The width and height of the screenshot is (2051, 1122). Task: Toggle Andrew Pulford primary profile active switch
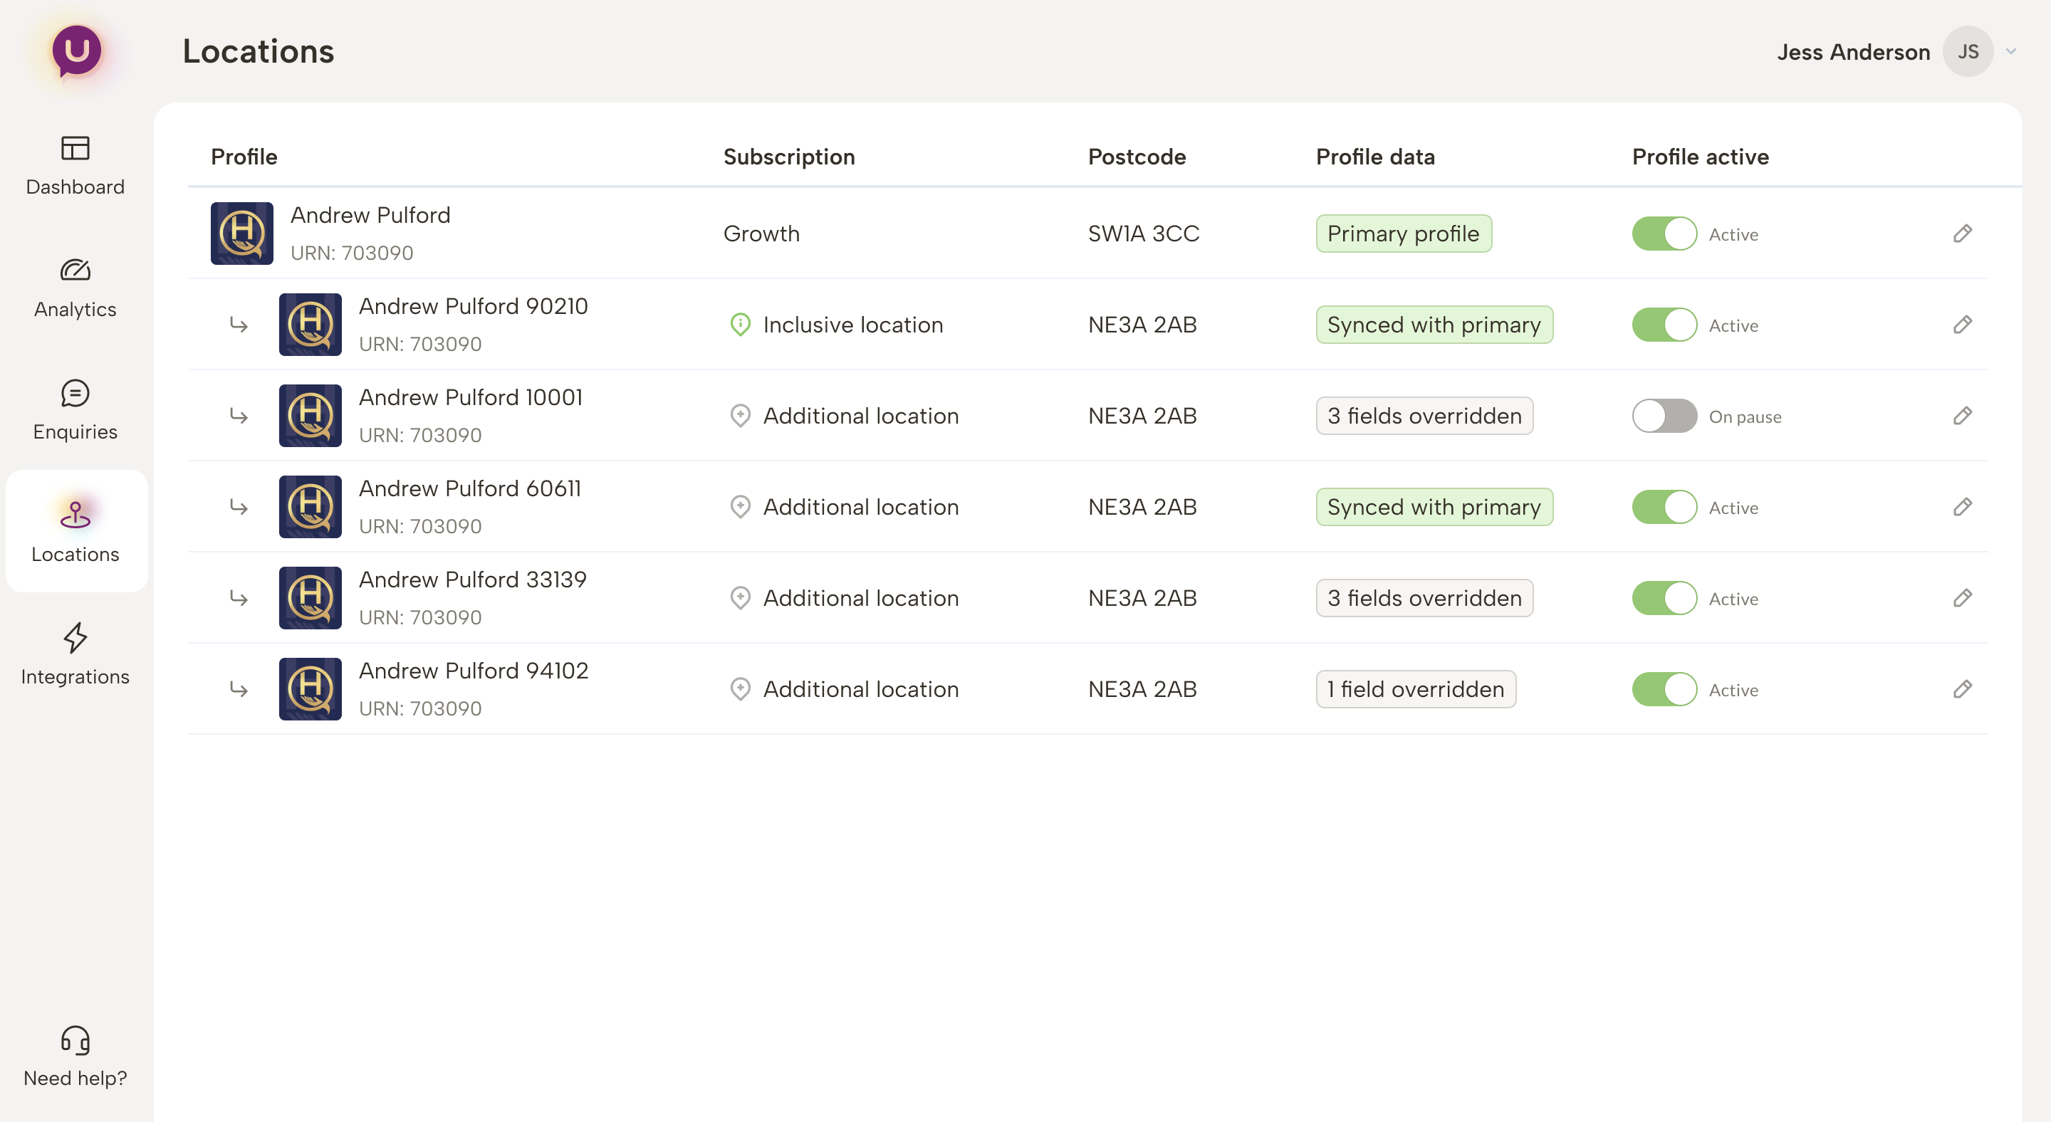click(x=1664, y=234)
